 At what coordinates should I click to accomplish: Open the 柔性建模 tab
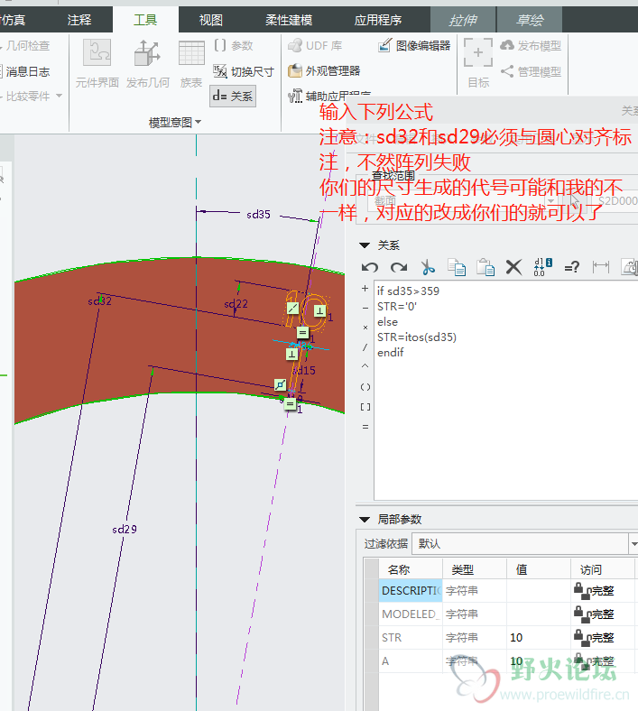(289, 20)
